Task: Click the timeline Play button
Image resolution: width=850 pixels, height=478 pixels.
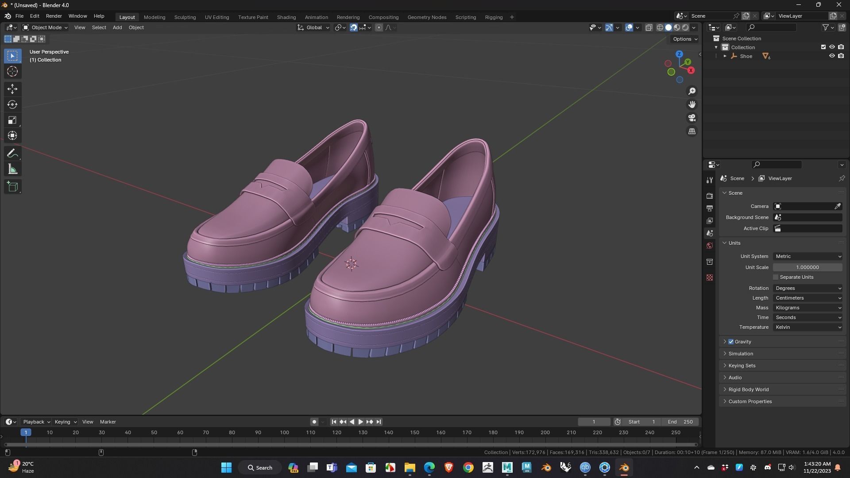Action: coord(360,422)
